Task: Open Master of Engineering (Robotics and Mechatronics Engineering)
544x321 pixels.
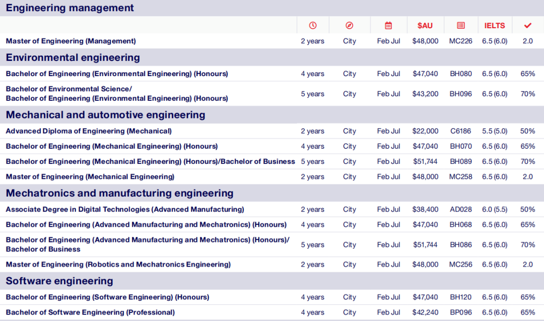Action: (x=118, y=265)
